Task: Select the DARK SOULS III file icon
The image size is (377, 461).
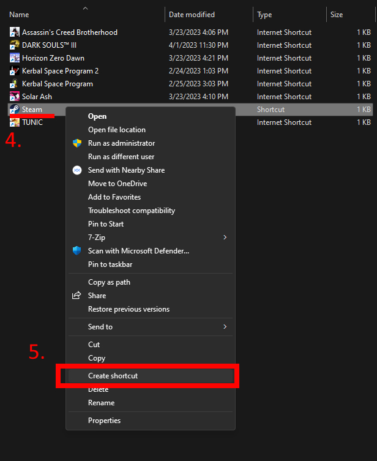Action: (x=15, y=45)
